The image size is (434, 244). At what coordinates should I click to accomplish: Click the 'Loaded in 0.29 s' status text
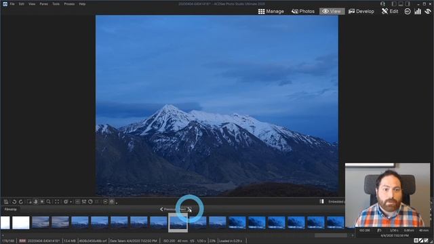(231, 241)
